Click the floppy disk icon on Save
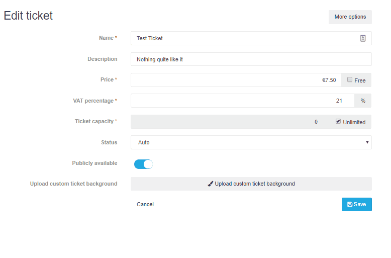Viewport: 391px width, 258px height. coord(350,204)
